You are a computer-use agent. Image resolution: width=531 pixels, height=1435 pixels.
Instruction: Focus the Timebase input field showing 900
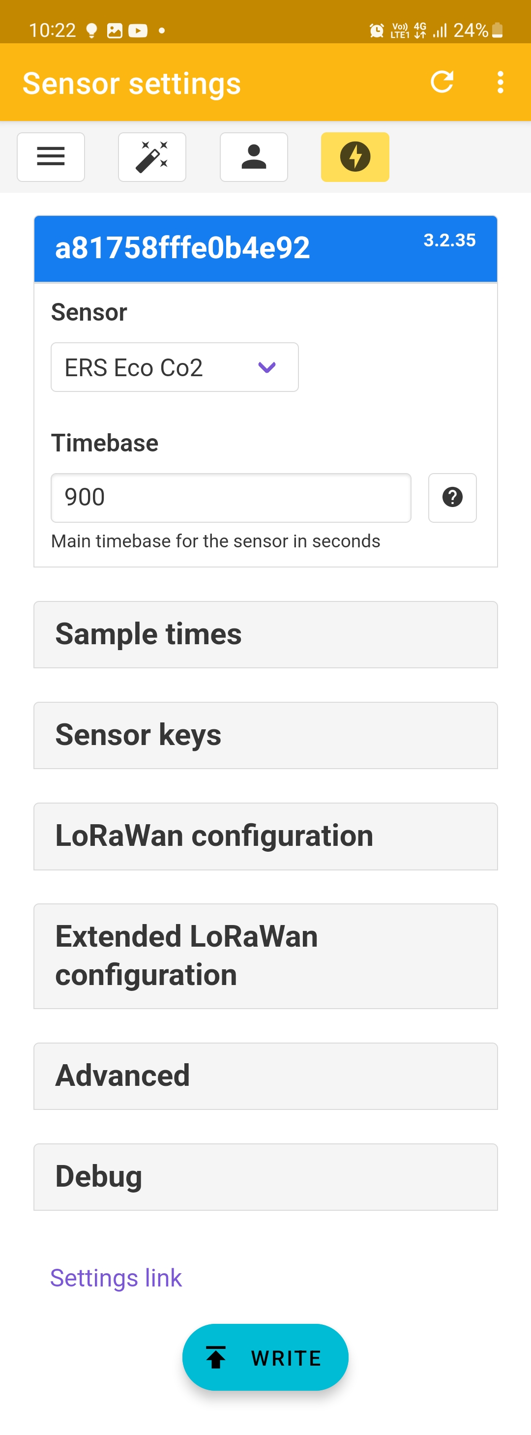(x=231, y=498)
